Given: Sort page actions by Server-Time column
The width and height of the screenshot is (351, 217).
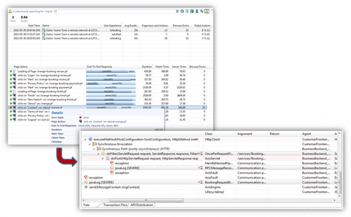Looking at the screenshot, I should (x=179, y=66).
